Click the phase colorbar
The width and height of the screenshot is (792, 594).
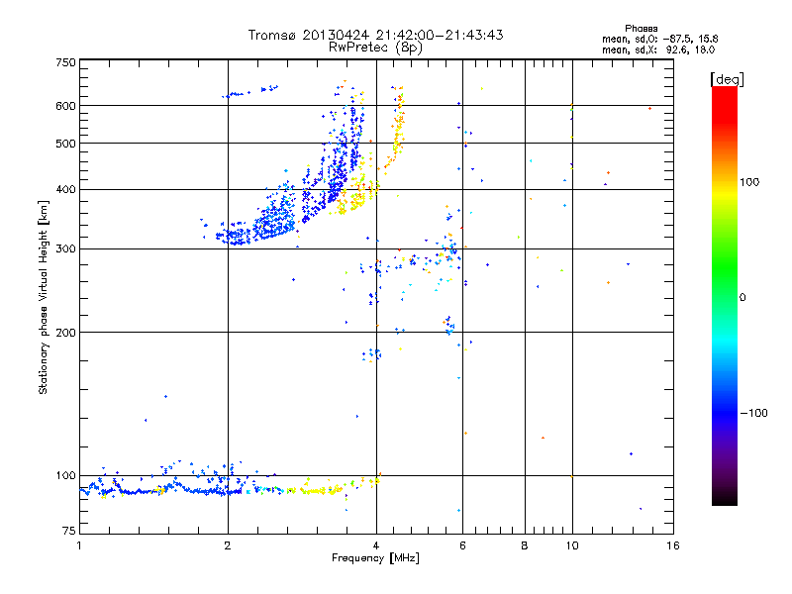[725, 296]
